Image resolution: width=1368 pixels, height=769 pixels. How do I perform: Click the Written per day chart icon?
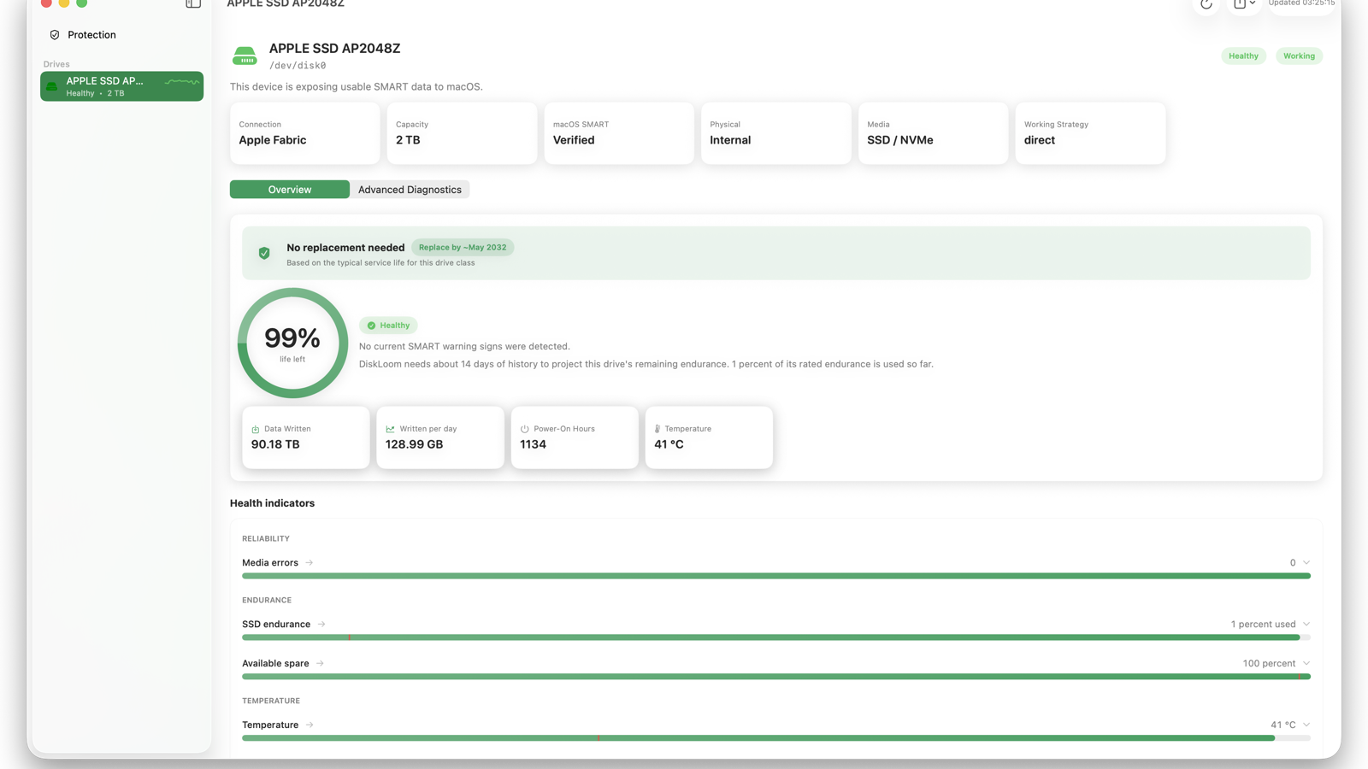tap(390, 429)
